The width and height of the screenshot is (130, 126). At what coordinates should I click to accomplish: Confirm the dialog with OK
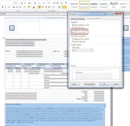coord(104,84)
